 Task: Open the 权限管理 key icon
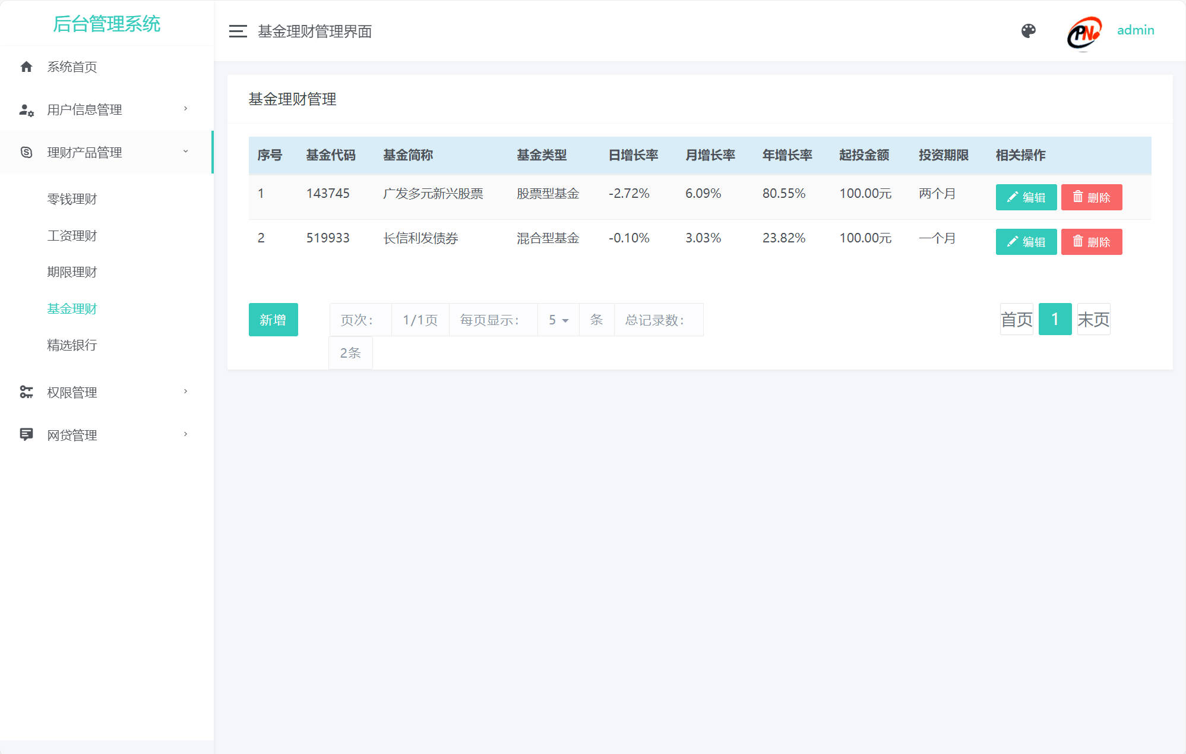pyautogui.click(x=26, y=392)
